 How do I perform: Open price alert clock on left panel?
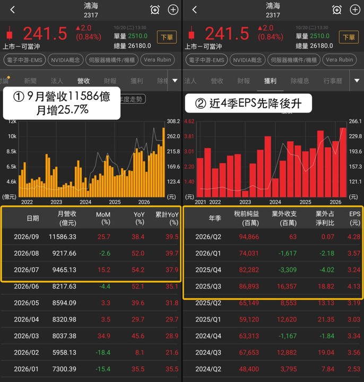coord(155,10)
